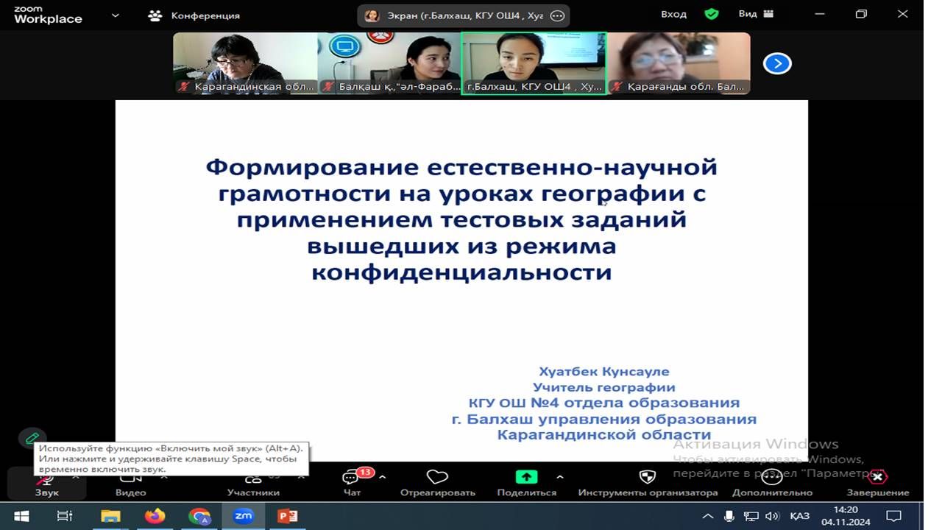Select the highlighted г.Балхаш КГУ ОШ4 video thumbnail

(534, 63)
